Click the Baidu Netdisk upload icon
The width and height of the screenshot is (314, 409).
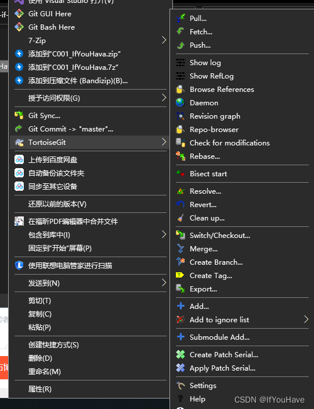(x=19, y=159)
